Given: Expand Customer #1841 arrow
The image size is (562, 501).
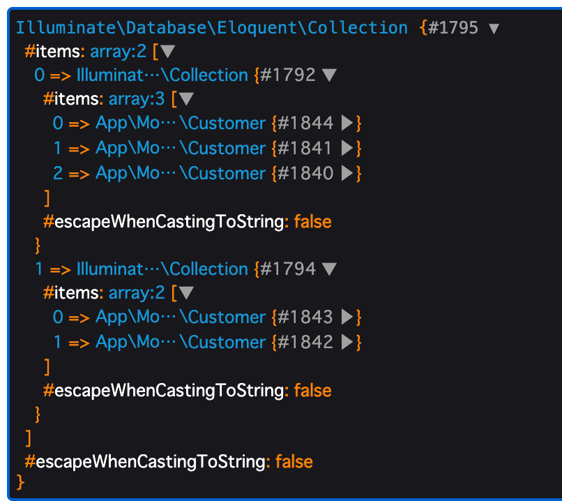Looking at the screenshot, I should pyautogui.click(x=347, y=148).
